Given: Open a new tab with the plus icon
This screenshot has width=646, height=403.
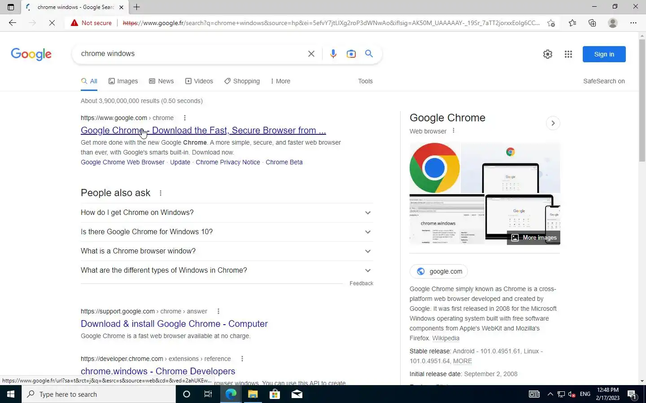Looking at the screenshot, I should coord(137,7).
